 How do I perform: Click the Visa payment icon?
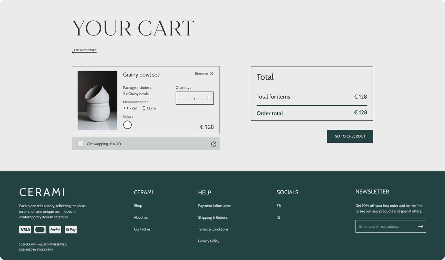pos(25,229)
